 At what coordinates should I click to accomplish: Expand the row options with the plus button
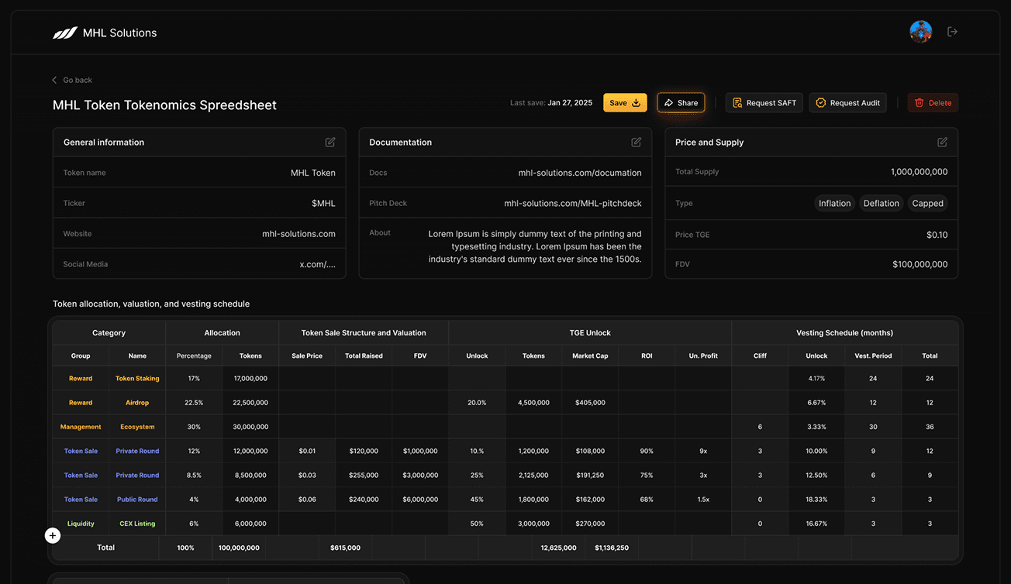52,535
